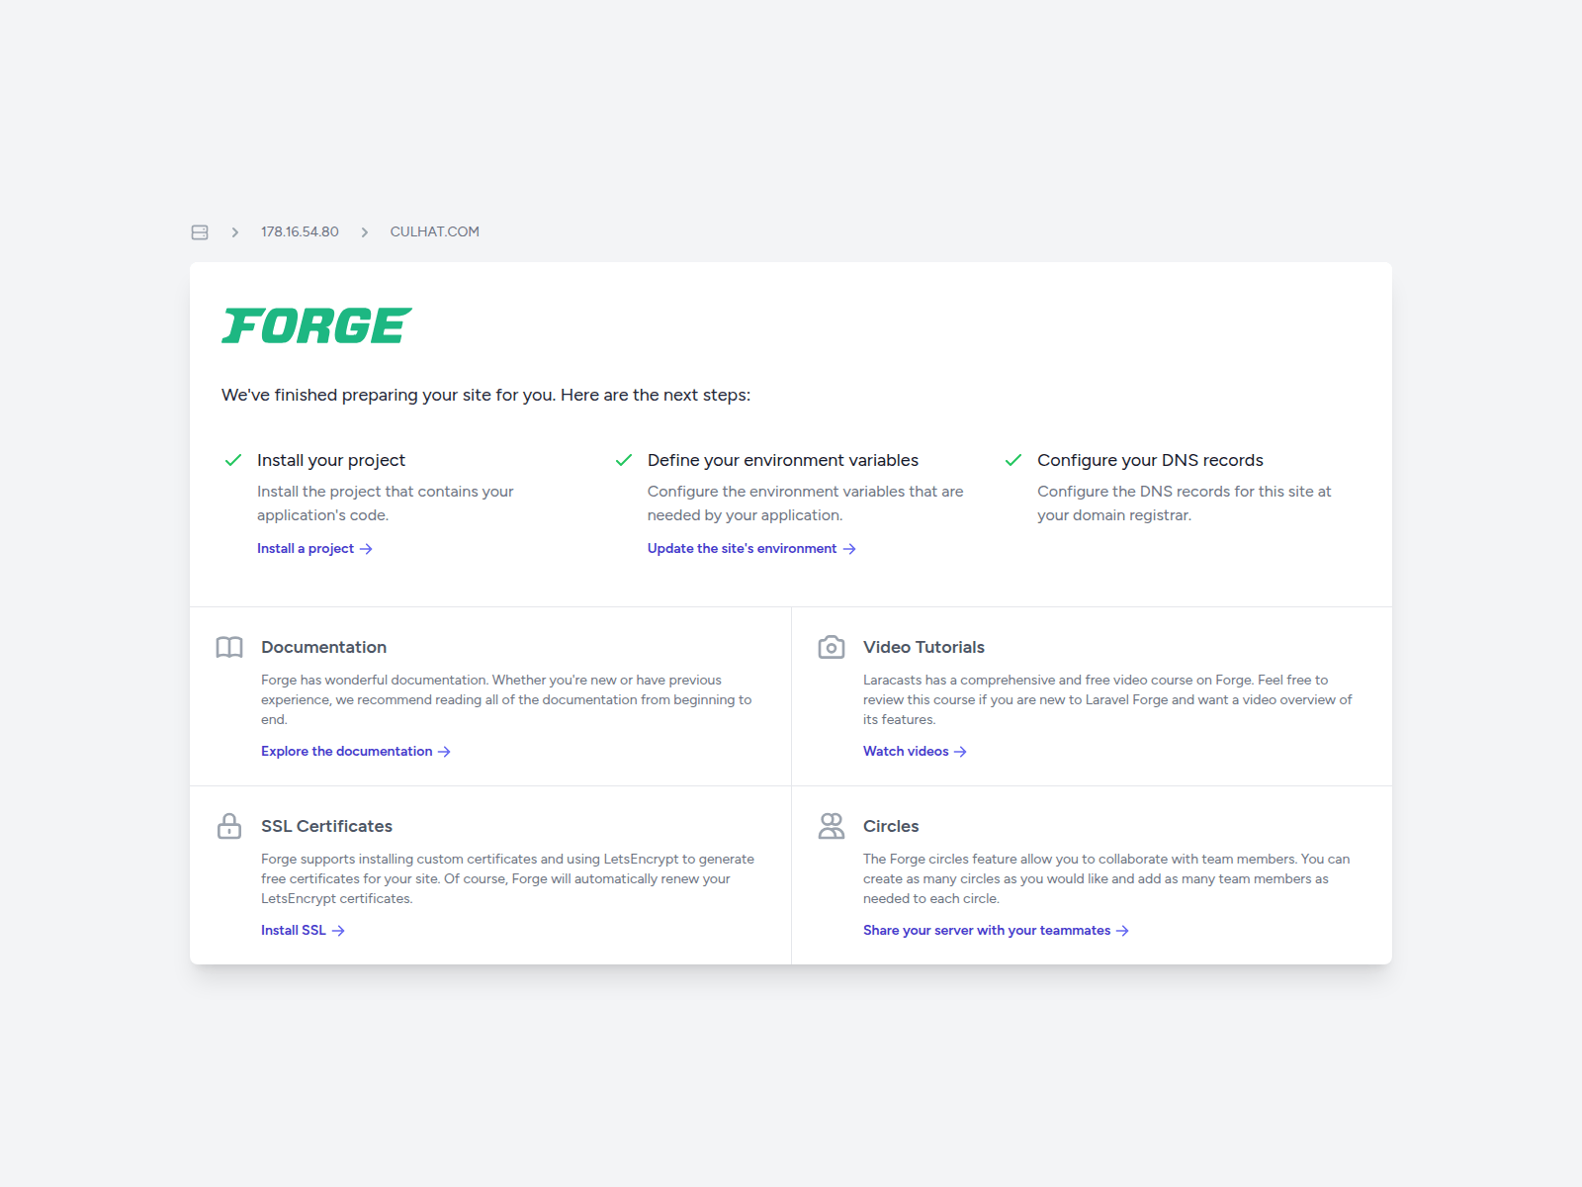Open Explore the documentation link
The width and height of the screenshot is (1582, 1187).
click(356, 751)
